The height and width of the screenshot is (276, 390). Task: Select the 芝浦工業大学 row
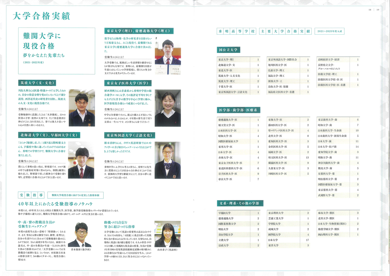pyautogui.click(x=288, y=219)
